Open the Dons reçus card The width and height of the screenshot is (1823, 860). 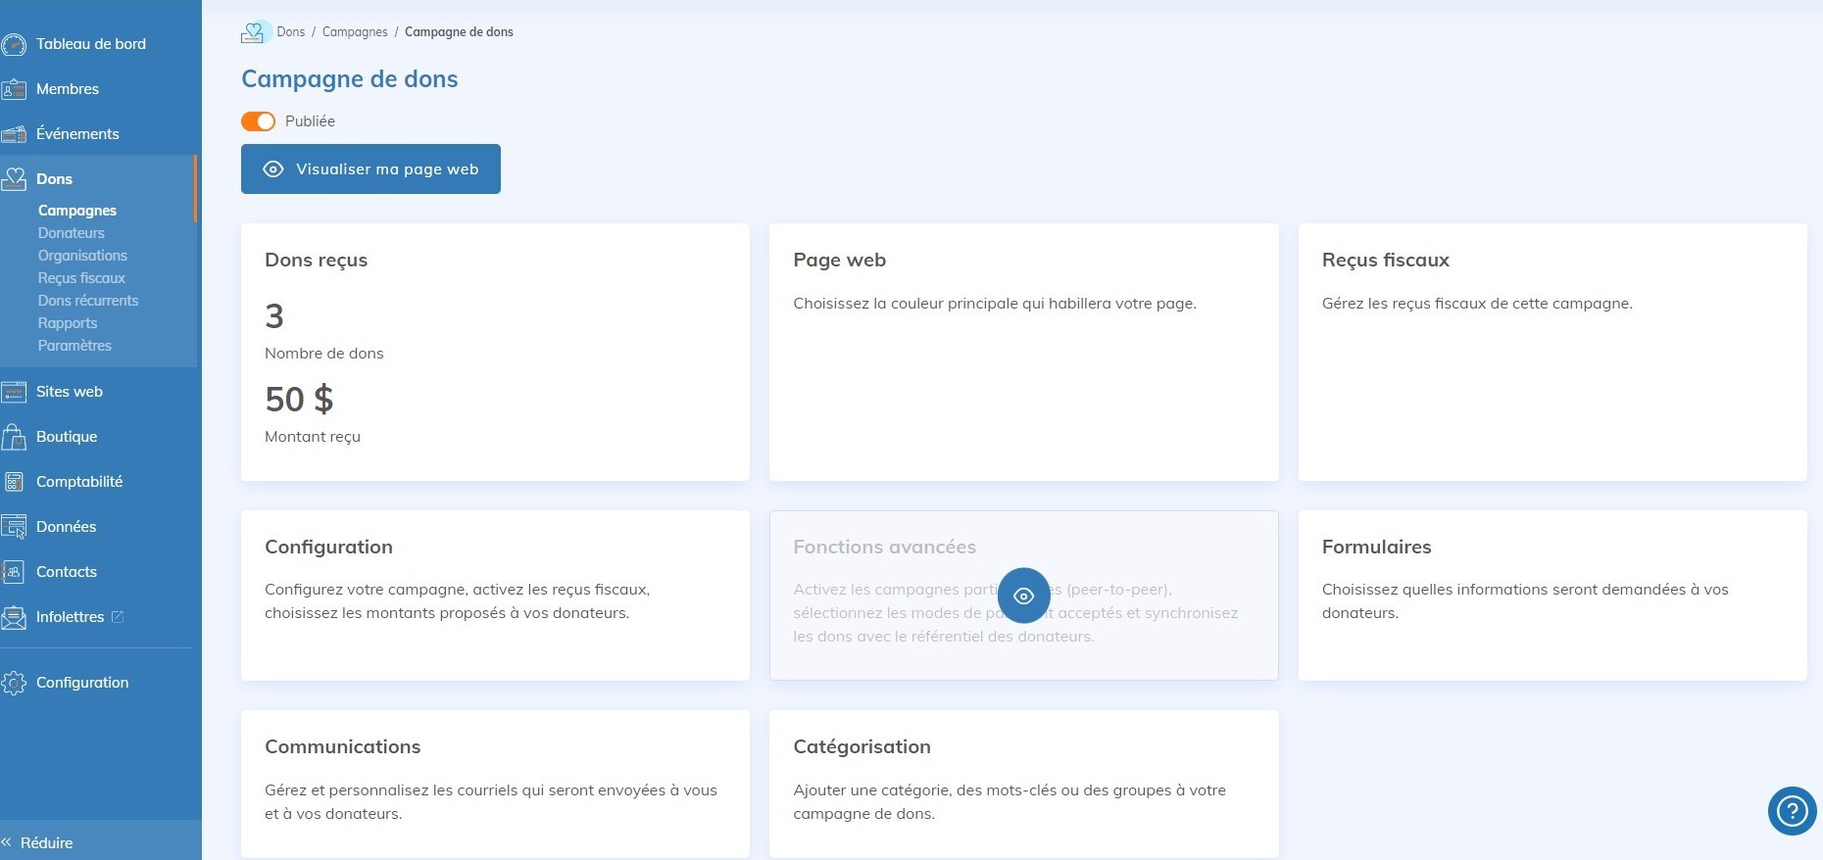click(495, 352)
